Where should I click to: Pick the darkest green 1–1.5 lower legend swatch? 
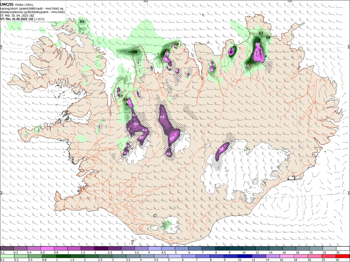click(x=63, y=256)
